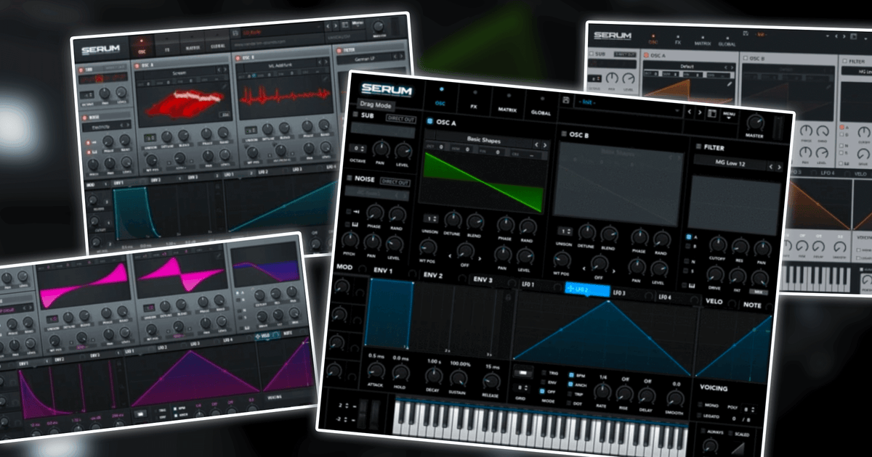Click the lock icon in the ENV 2 panel
The image size is (872, 457).
click(x=507, y=297)
